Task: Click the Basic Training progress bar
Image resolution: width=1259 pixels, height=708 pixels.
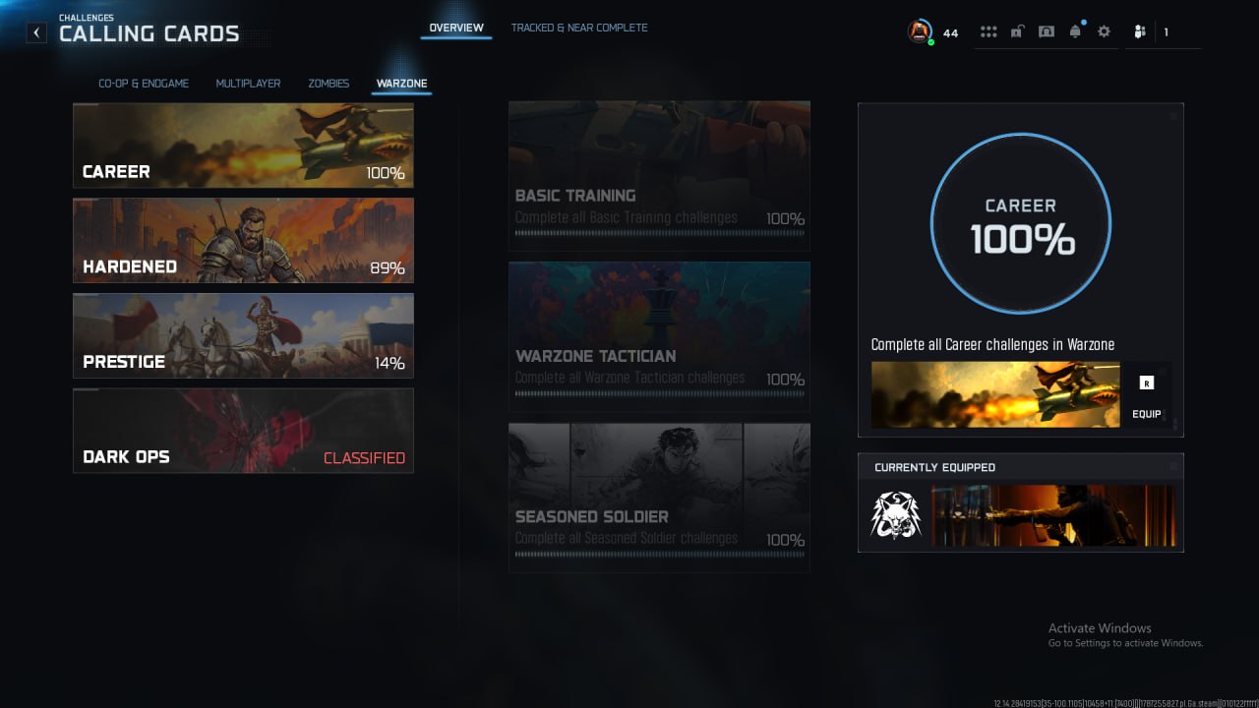Action: 659,233
